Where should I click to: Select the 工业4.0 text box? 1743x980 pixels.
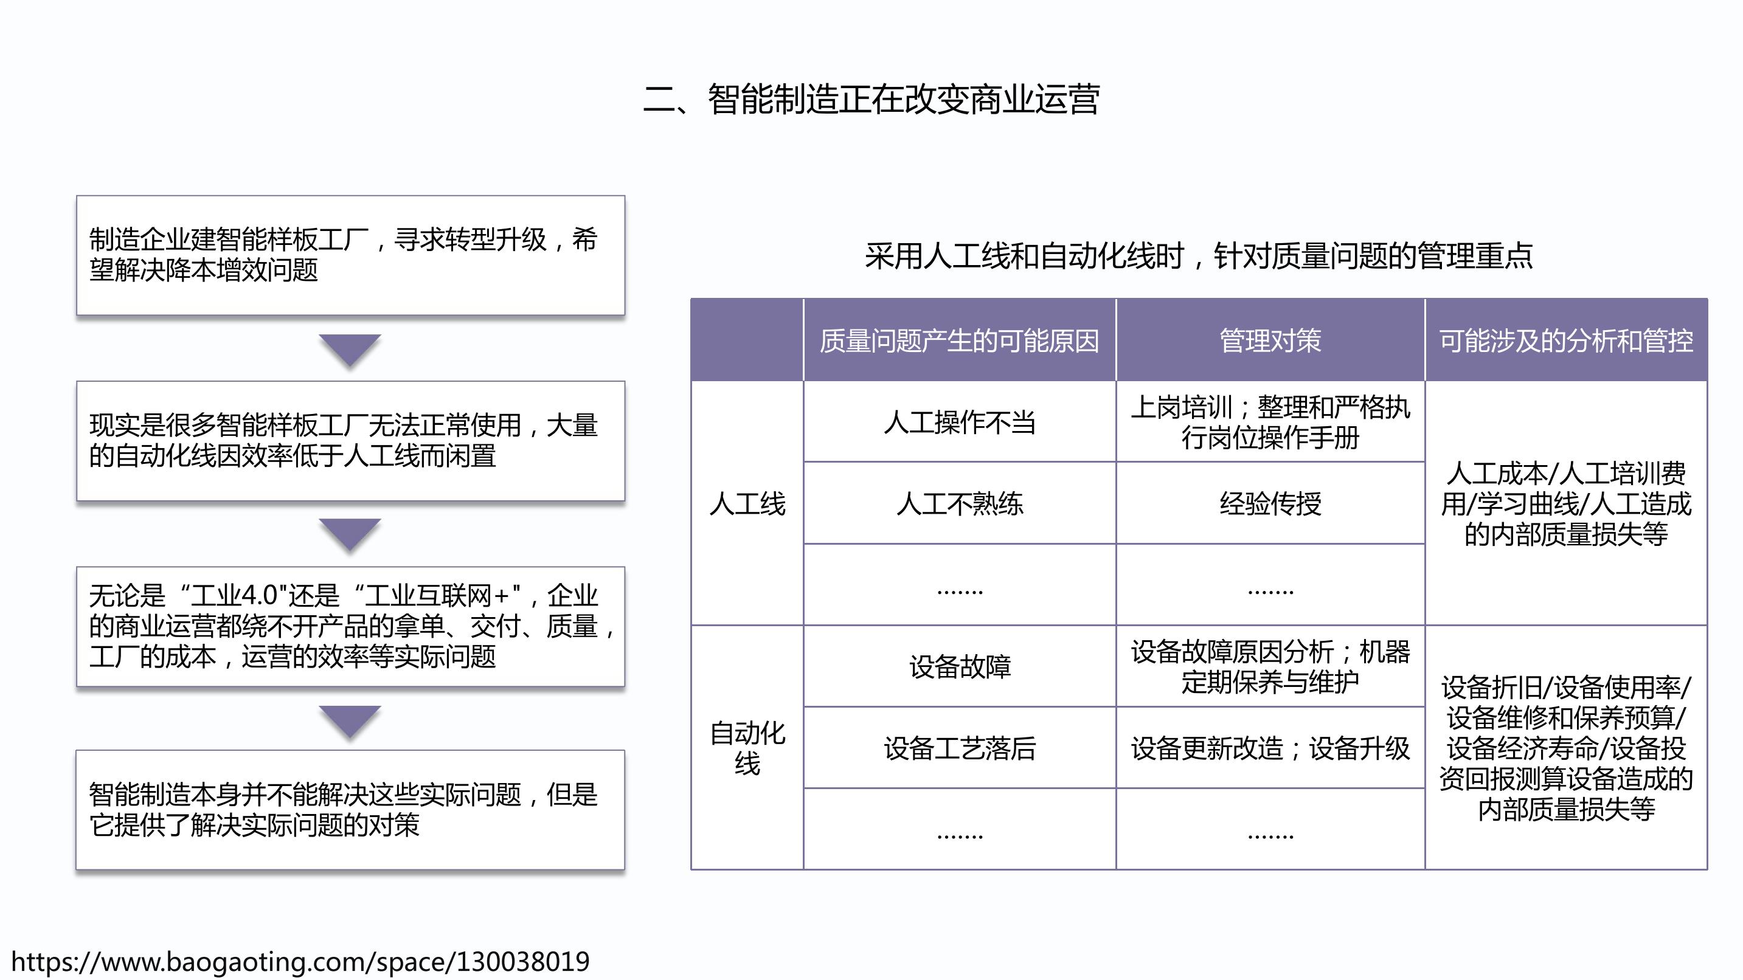(350, 626)
